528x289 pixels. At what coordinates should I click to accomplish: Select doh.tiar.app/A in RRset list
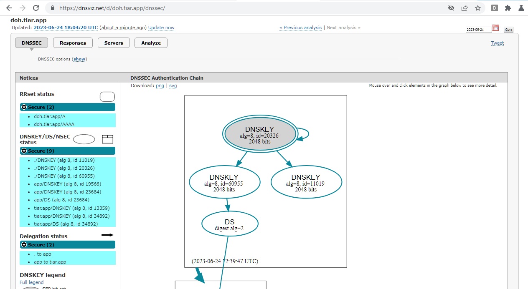pyautogui.click(x=50, y=116)
